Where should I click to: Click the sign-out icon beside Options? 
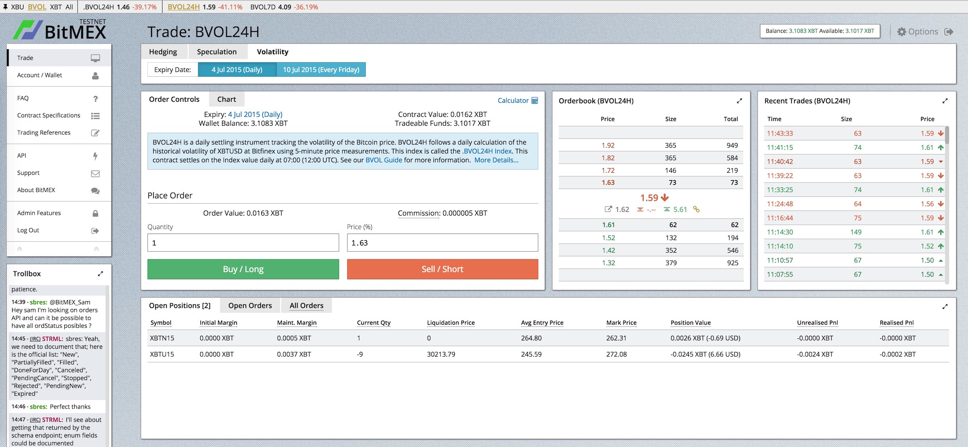coord(949,31)
